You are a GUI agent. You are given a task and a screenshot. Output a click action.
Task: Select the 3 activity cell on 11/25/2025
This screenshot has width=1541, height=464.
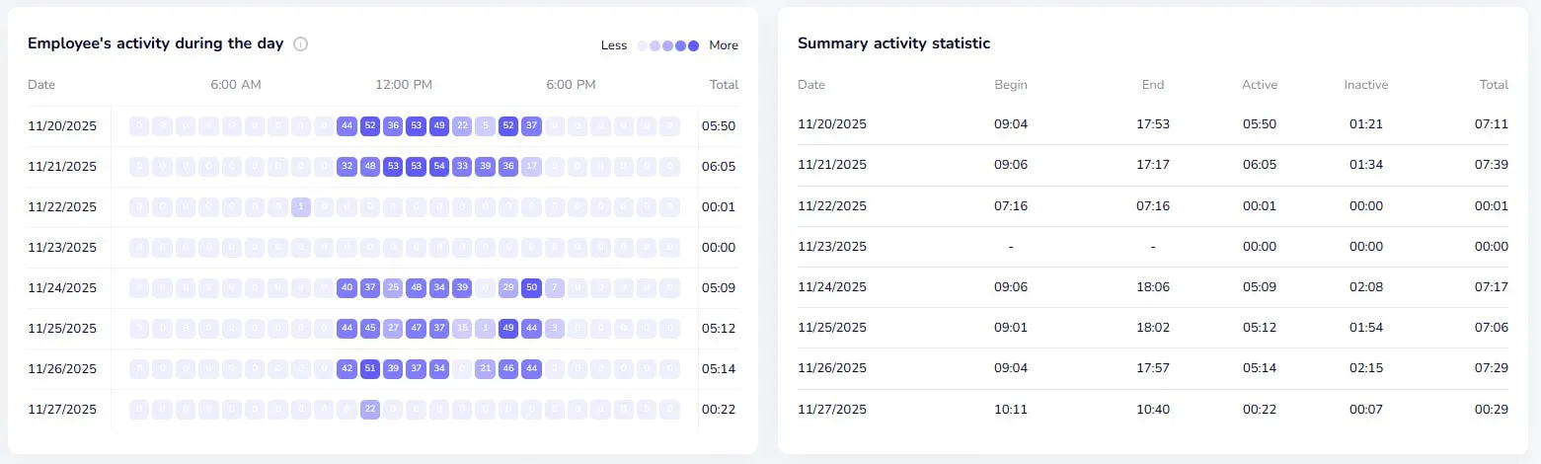554,329
